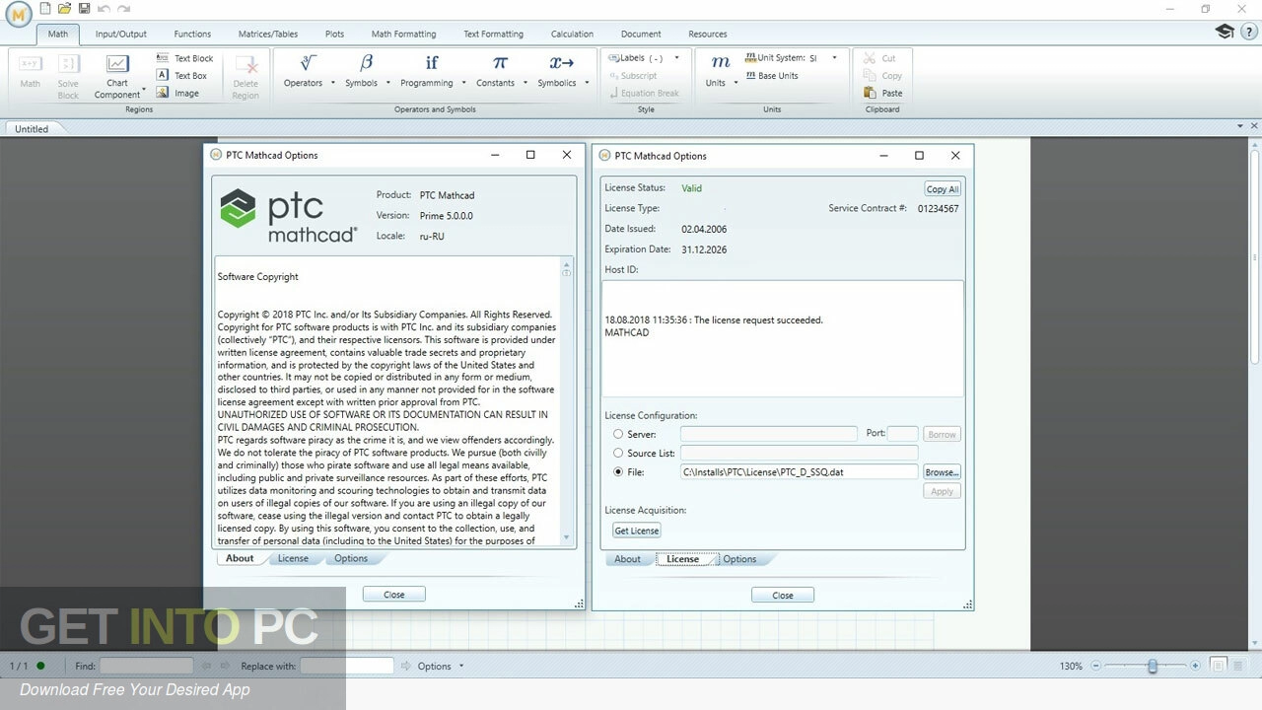The image size is (1262, 710).
Task: Expand the Find Options dropdown in status bar
Action: coord(461,667)
